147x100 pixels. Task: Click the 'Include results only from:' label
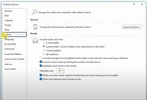click(51, 40)
